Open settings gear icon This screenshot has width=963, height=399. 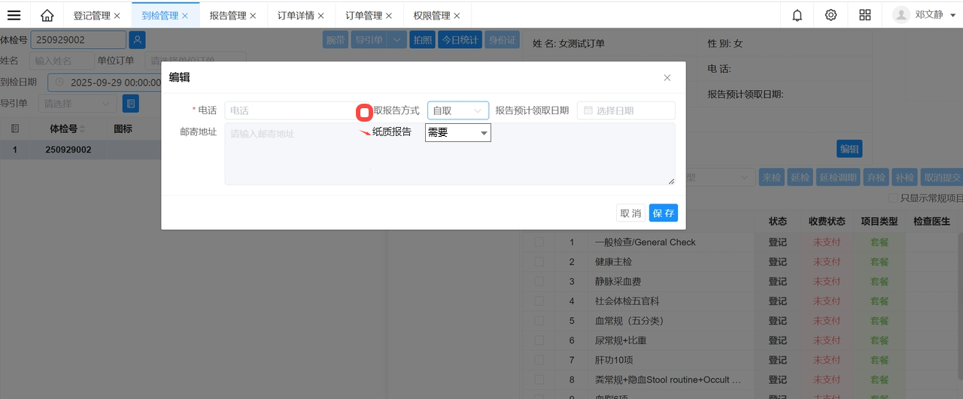(831, 15)
